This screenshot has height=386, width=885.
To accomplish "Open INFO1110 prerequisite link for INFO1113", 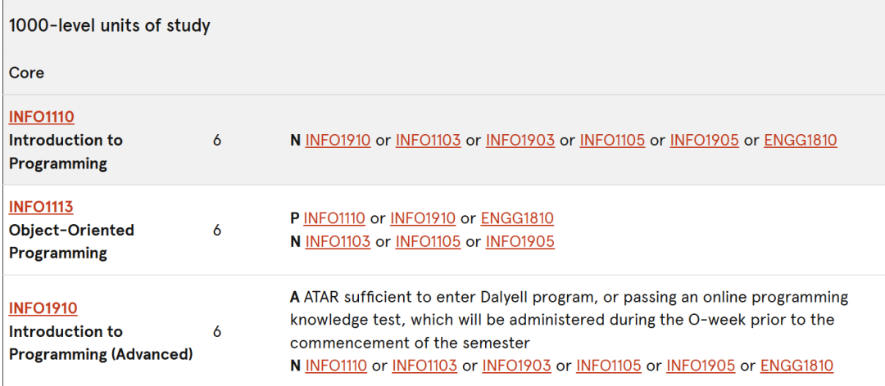I will point(334,218).
